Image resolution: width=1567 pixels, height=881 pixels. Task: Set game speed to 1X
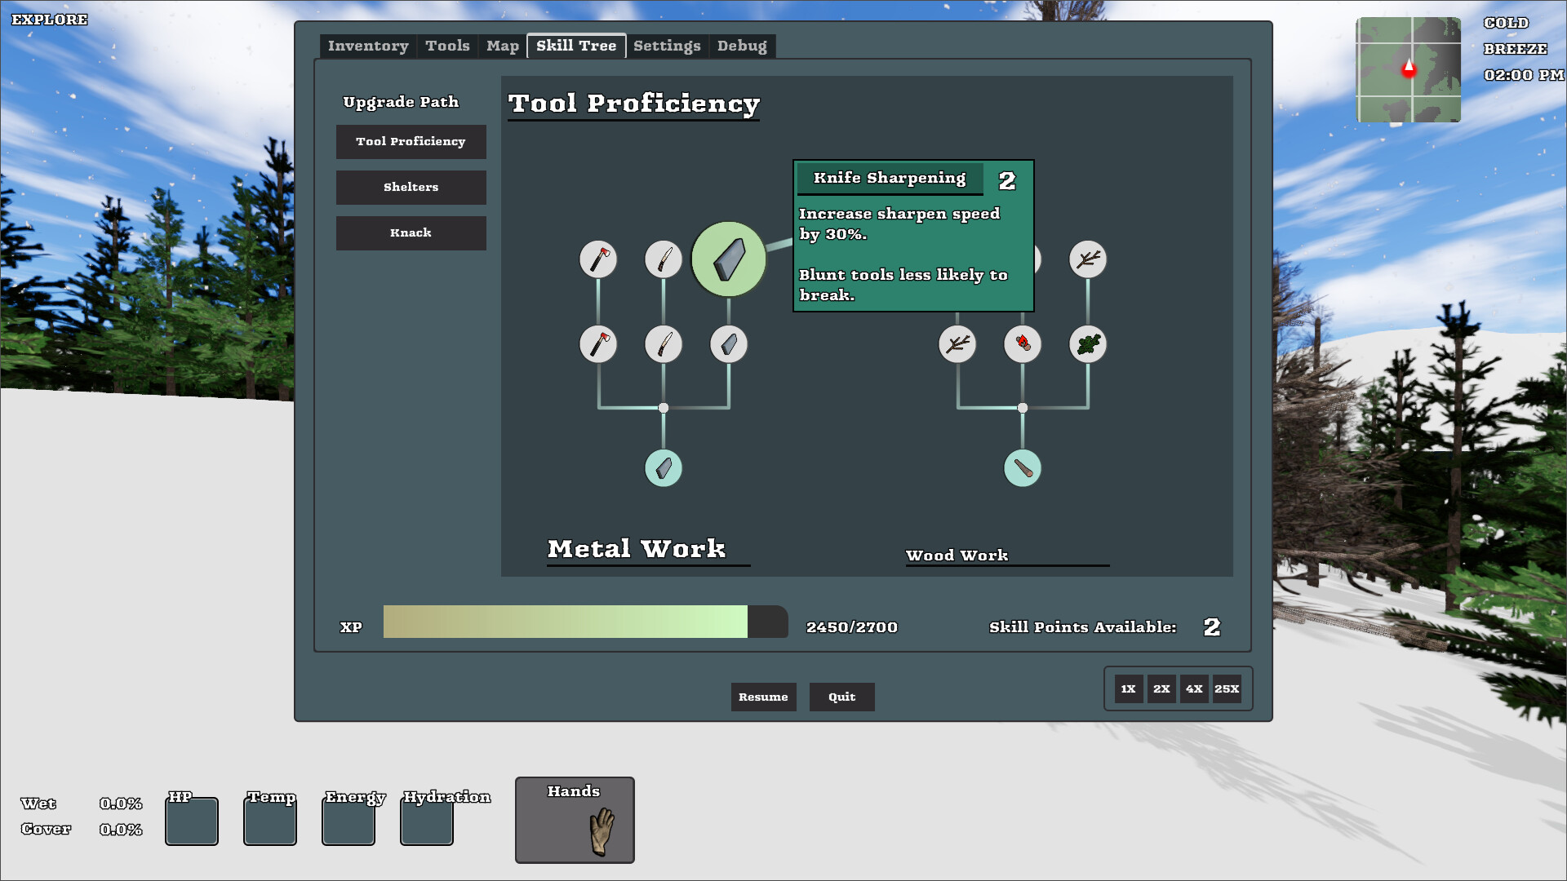point(1128,689)
